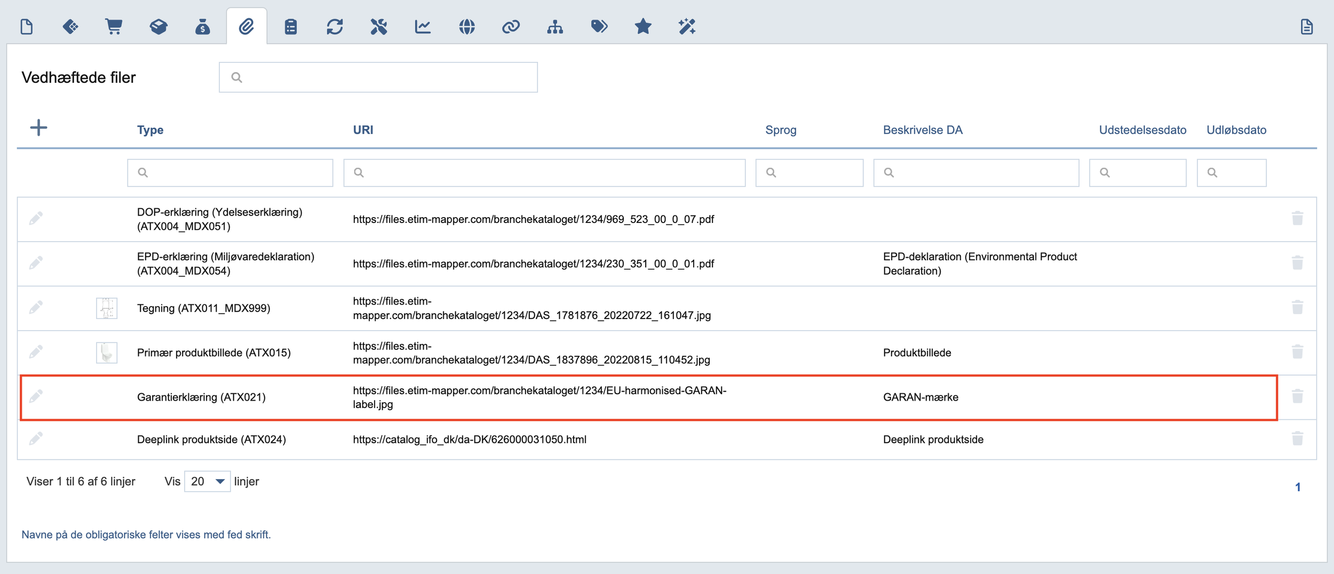Sort by Udløbsdato column header

point(1236,130)
